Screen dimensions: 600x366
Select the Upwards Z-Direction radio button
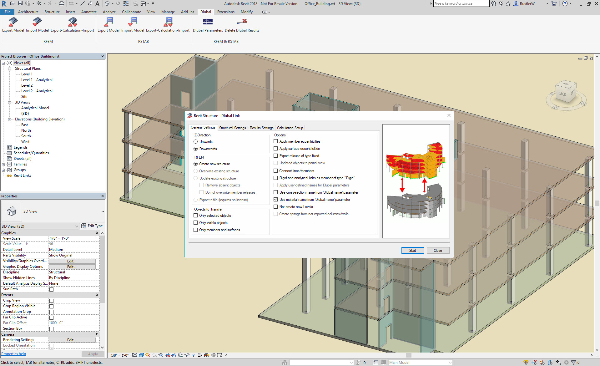pos(196,141)
